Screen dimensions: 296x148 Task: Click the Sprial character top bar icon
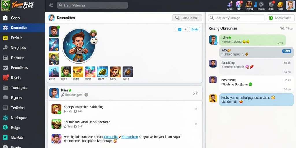click(x=249, y=4)
